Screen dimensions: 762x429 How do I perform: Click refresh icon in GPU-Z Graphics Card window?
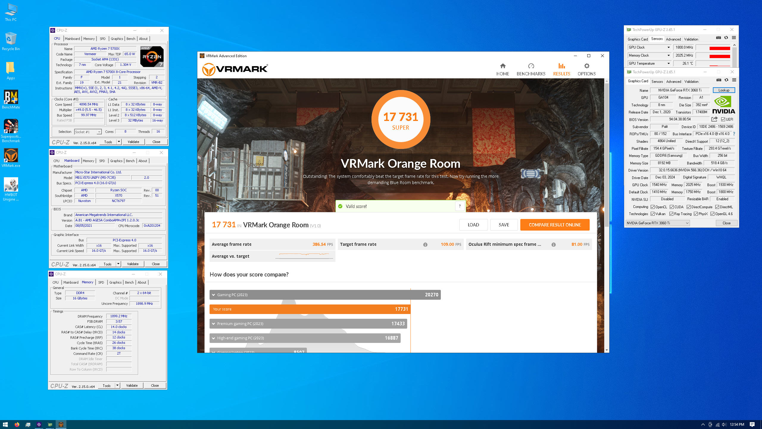[726, 80]
